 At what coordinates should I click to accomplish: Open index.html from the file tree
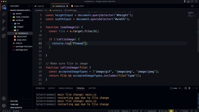tap(20, 40)
